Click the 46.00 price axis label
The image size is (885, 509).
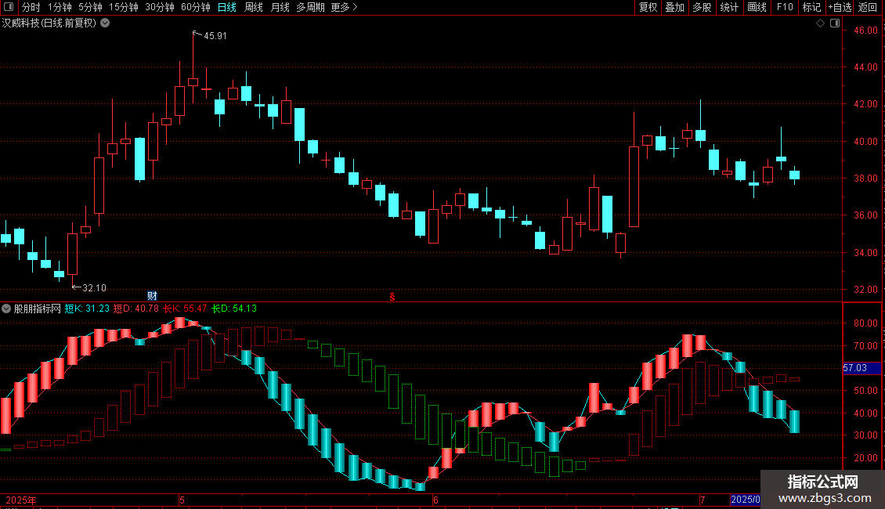[865, 31]
